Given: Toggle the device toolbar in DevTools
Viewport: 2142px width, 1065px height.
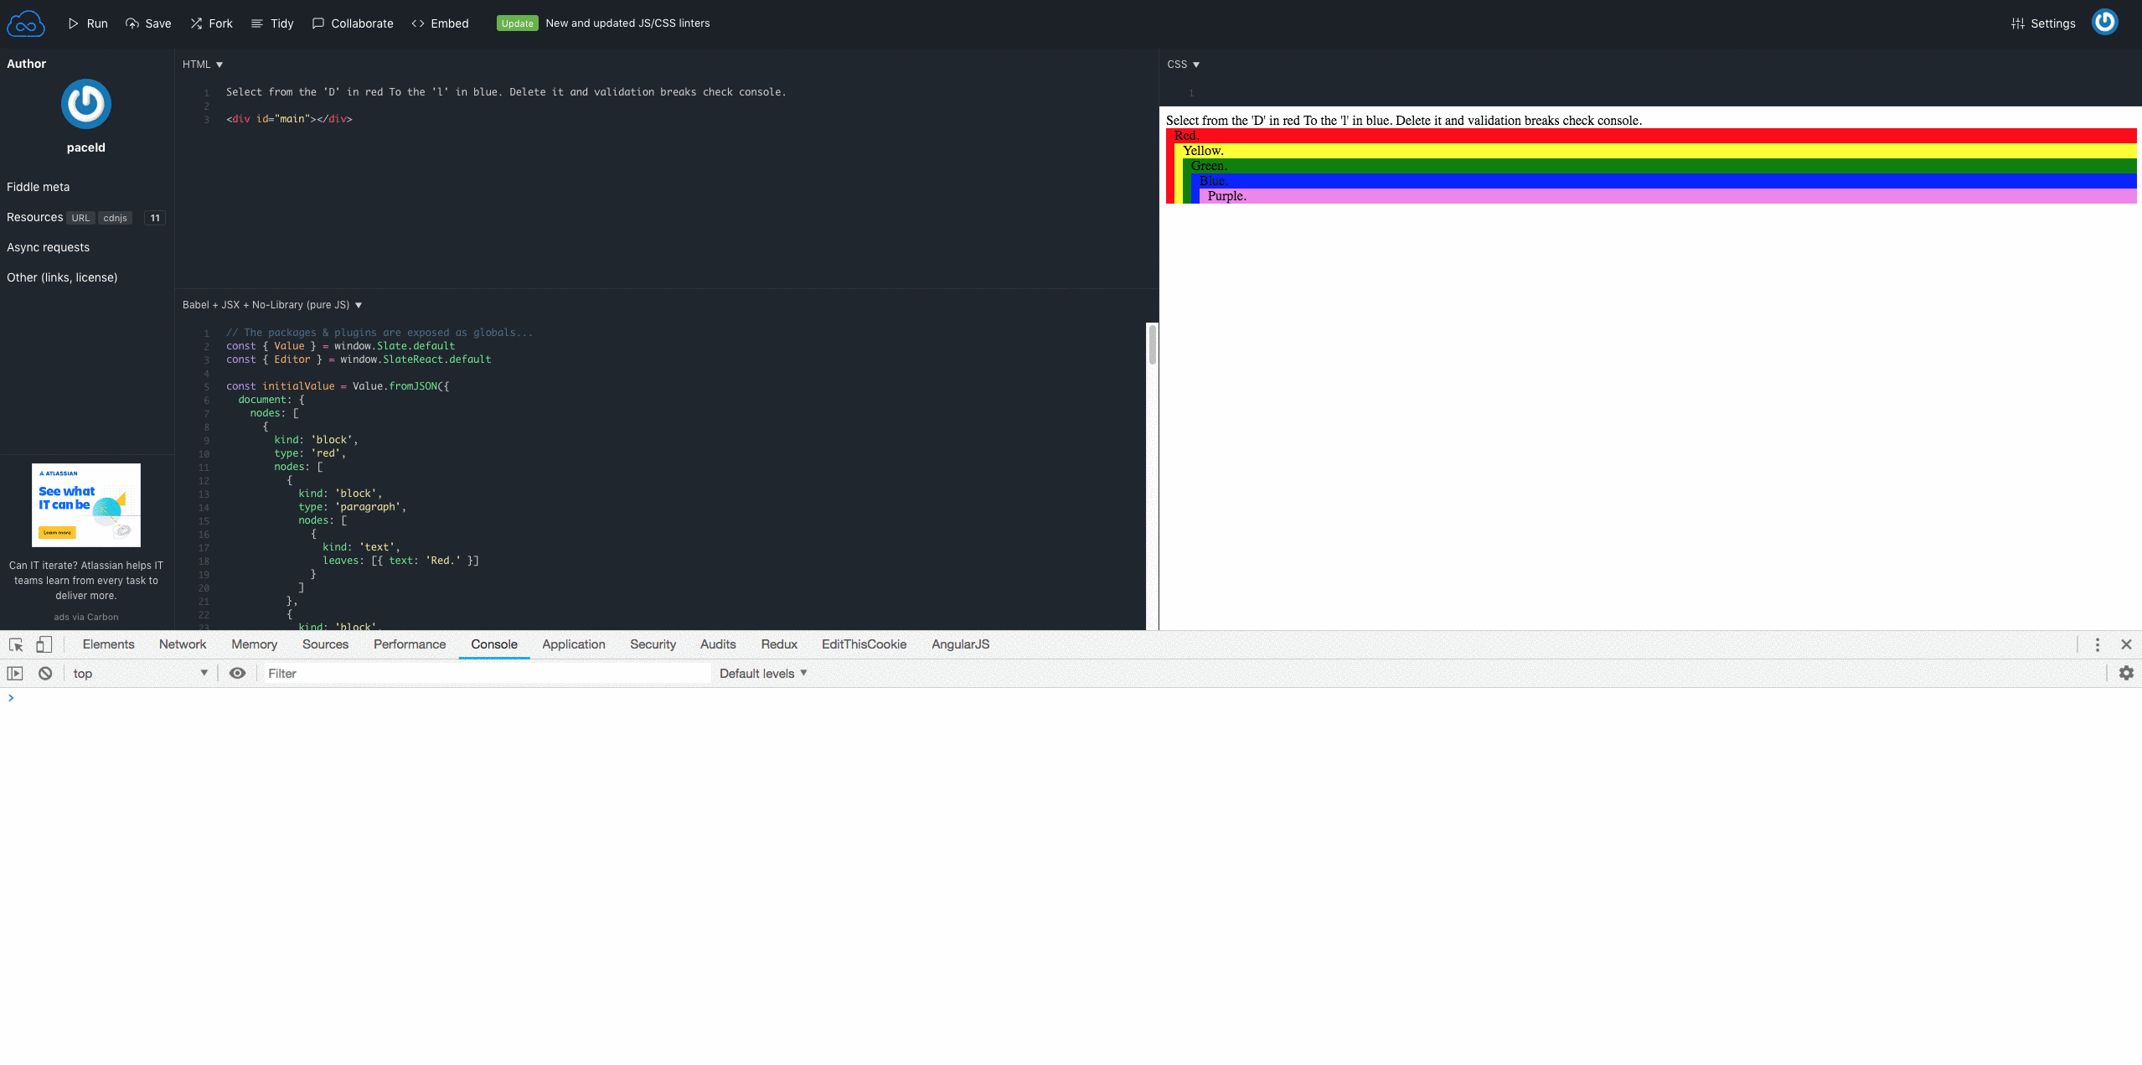Looking at the screenshot, I should 44,644.
